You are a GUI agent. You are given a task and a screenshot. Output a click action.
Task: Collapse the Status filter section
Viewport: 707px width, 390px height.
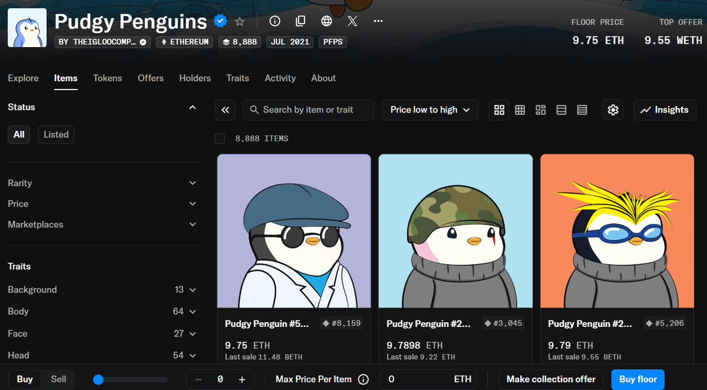(x=192, y=107)
